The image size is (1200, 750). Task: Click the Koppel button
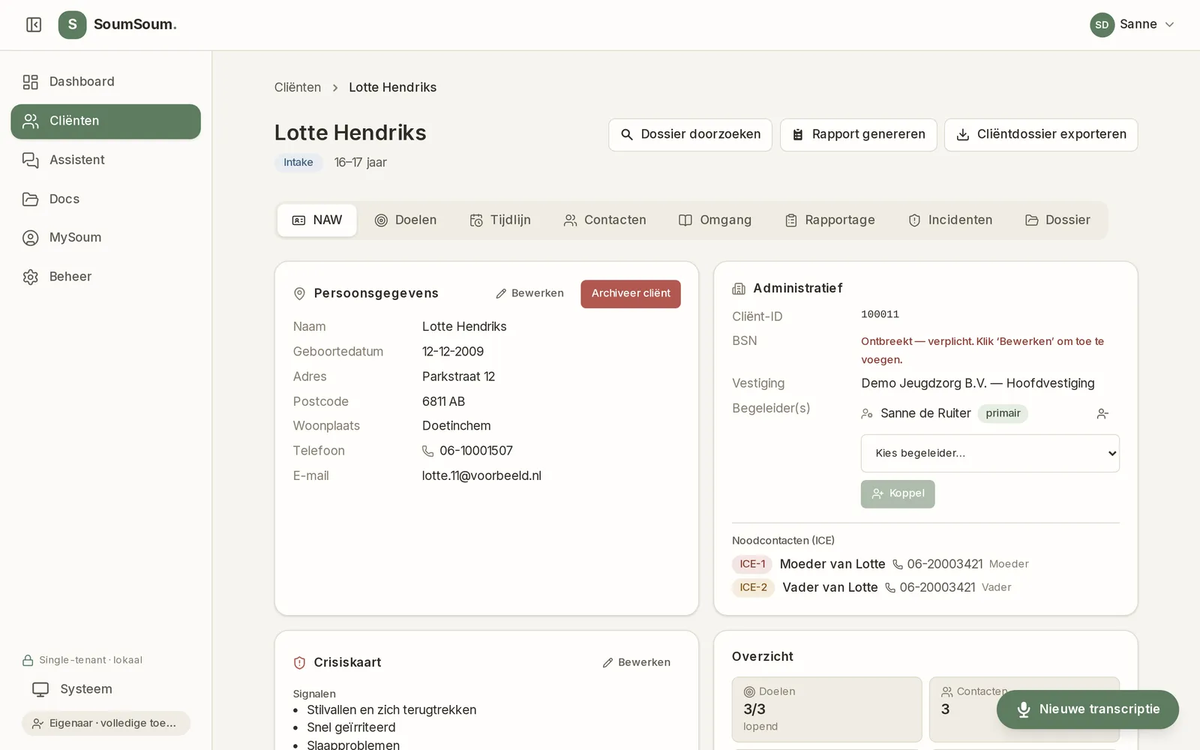click(x=898, y=494)
